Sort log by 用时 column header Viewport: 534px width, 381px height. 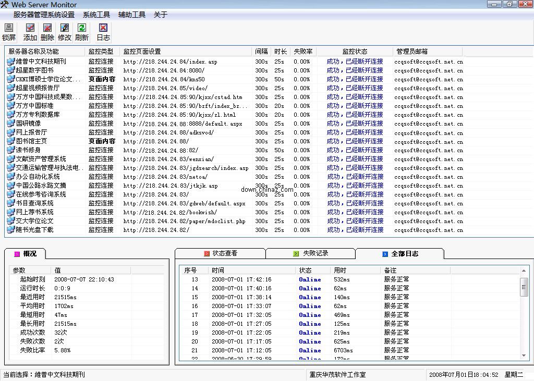355,271
